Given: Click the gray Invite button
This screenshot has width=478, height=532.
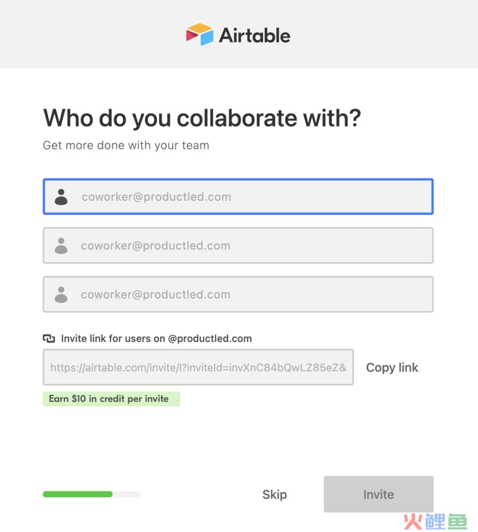Looking at the screenshot, I should pyautogui.click(x=378, y=494).
